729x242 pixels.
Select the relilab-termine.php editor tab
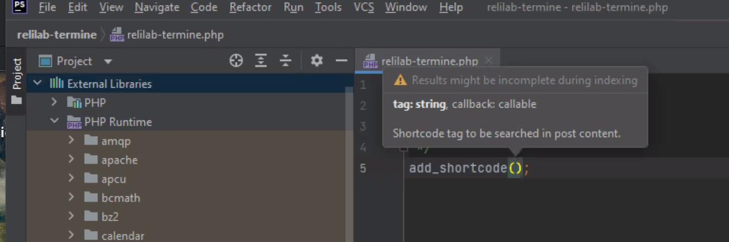(x=429, y=61)
